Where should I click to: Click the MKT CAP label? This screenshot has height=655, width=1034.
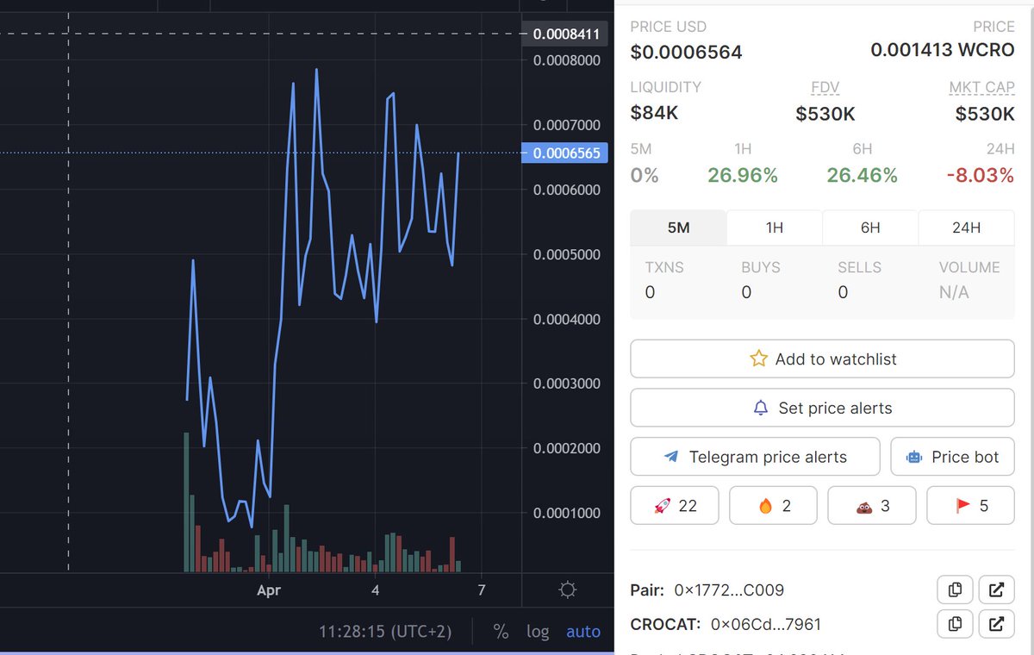981,87
